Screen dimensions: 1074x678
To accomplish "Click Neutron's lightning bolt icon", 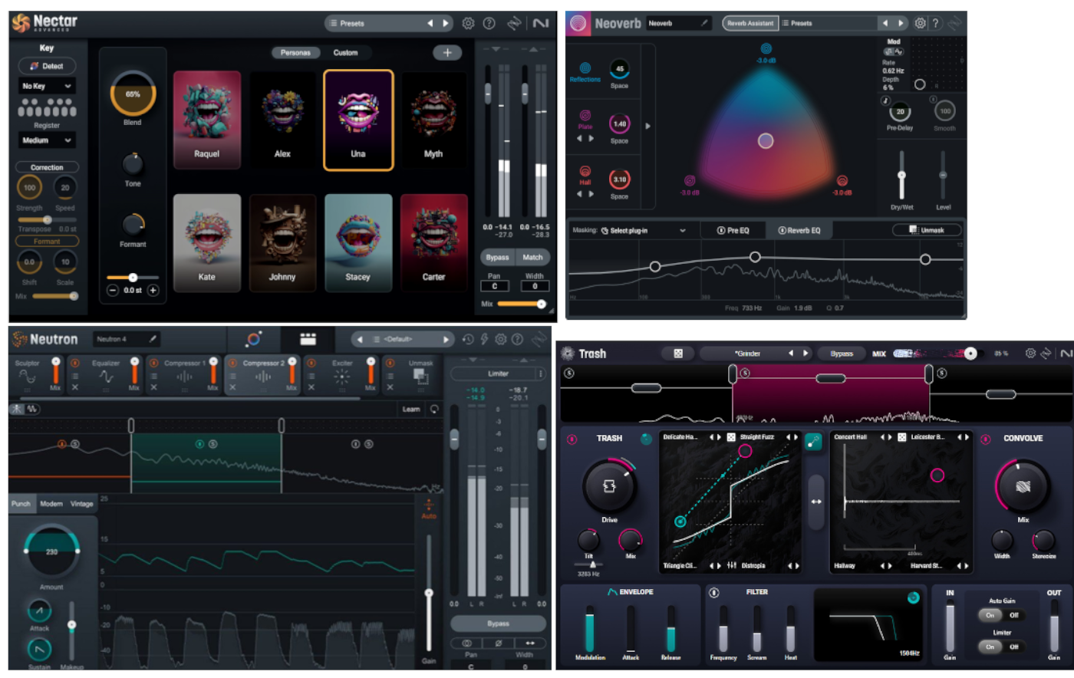I will point(484,339).
